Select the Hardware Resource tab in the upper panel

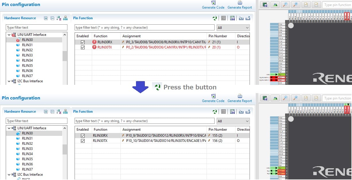coord(20,18)
